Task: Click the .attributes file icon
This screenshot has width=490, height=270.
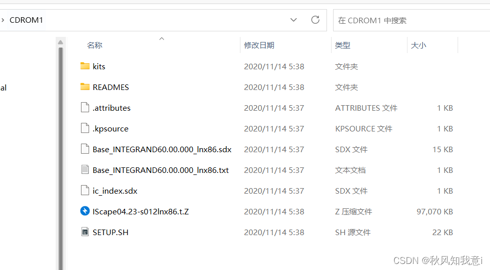Action: coord(85,107)
